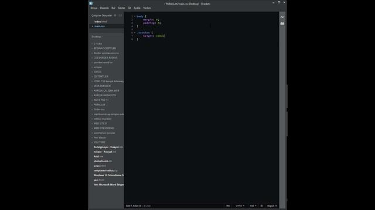
Task: Open the CSS language mode dropdown
Action: pos(253,206)
